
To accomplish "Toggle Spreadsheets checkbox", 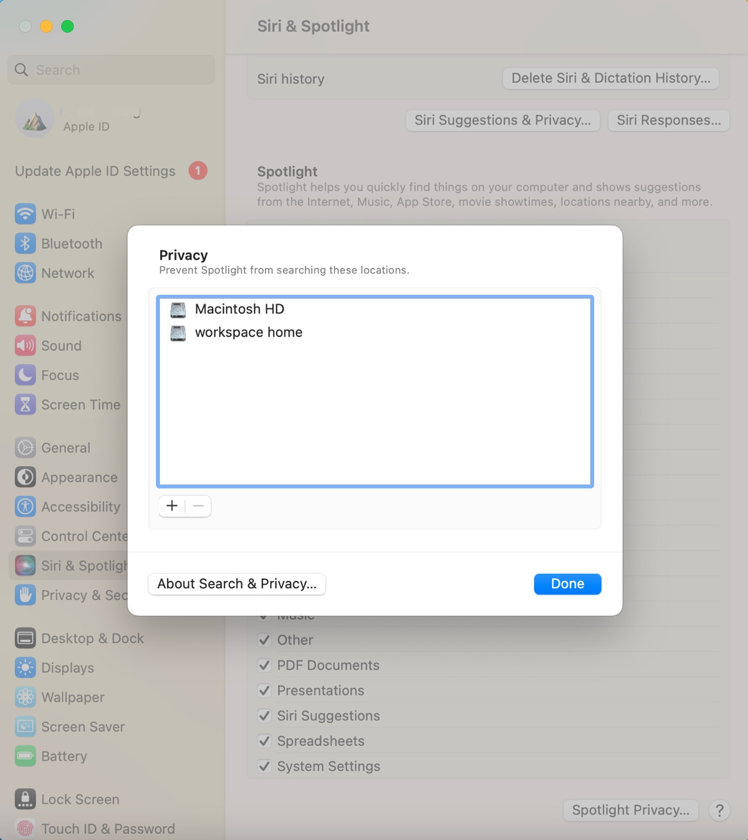I will coord(264,741).
